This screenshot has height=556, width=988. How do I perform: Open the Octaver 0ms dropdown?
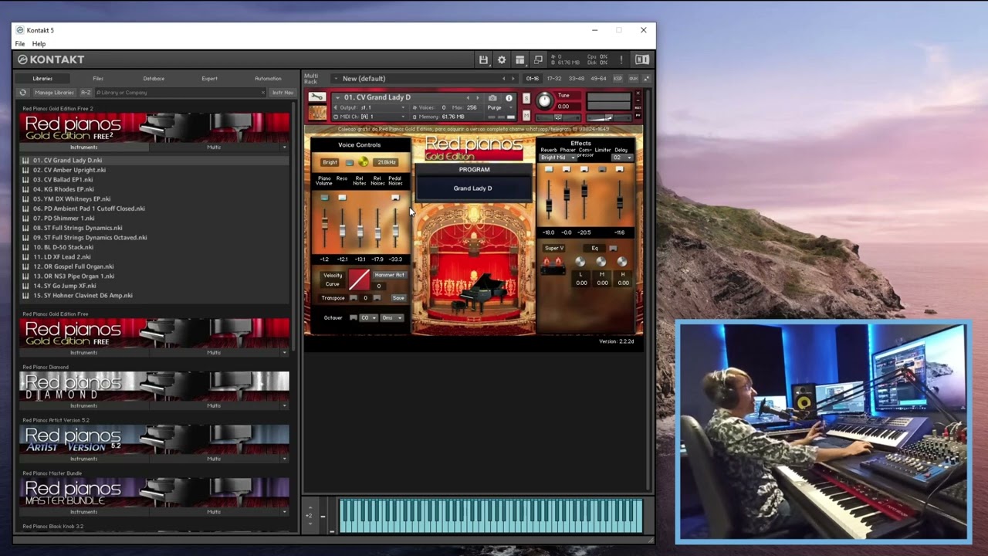[x=391, y=317]
